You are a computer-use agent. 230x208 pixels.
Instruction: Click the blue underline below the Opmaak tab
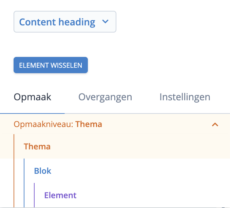pos(33,113)
